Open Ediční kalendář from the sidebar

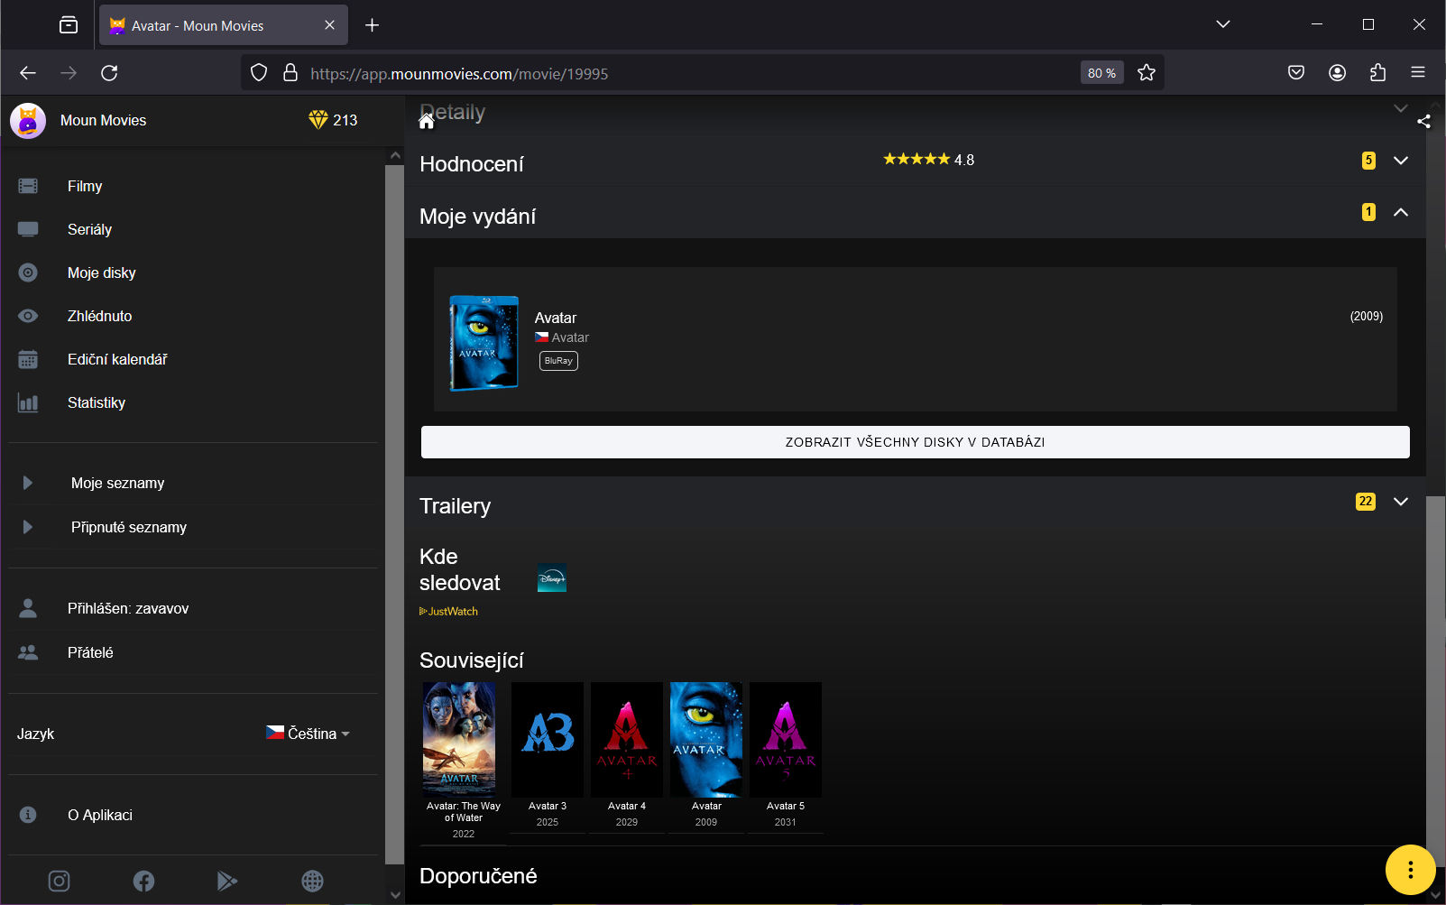click(117, 359)
